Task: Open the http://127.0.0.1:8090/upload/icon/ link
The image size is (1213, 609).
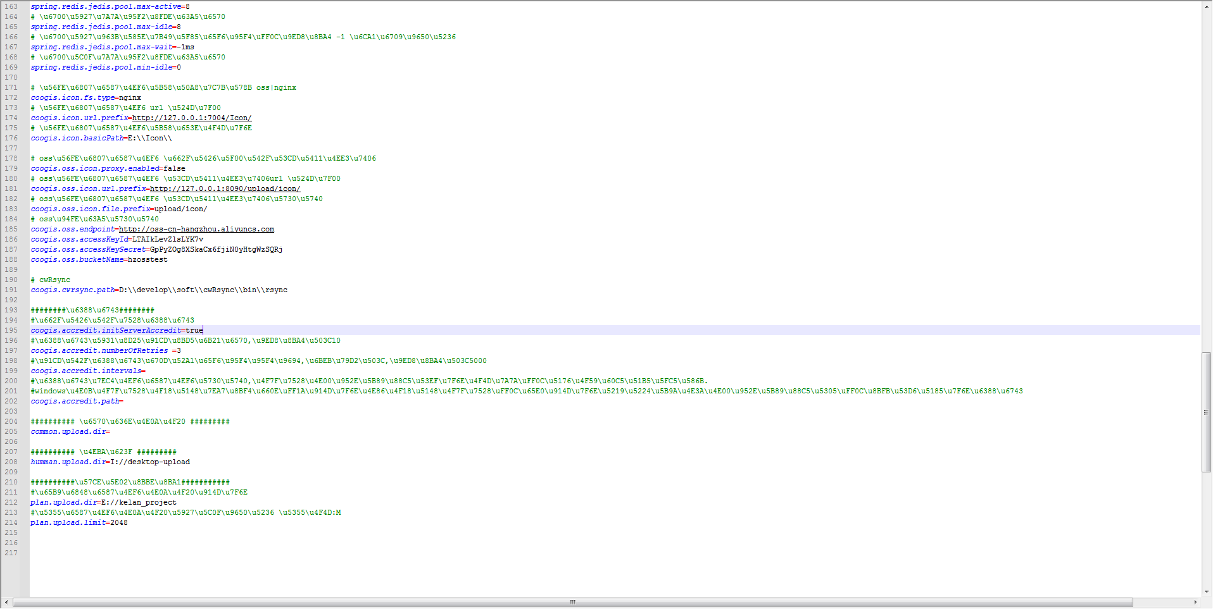Action: point(225,188)
